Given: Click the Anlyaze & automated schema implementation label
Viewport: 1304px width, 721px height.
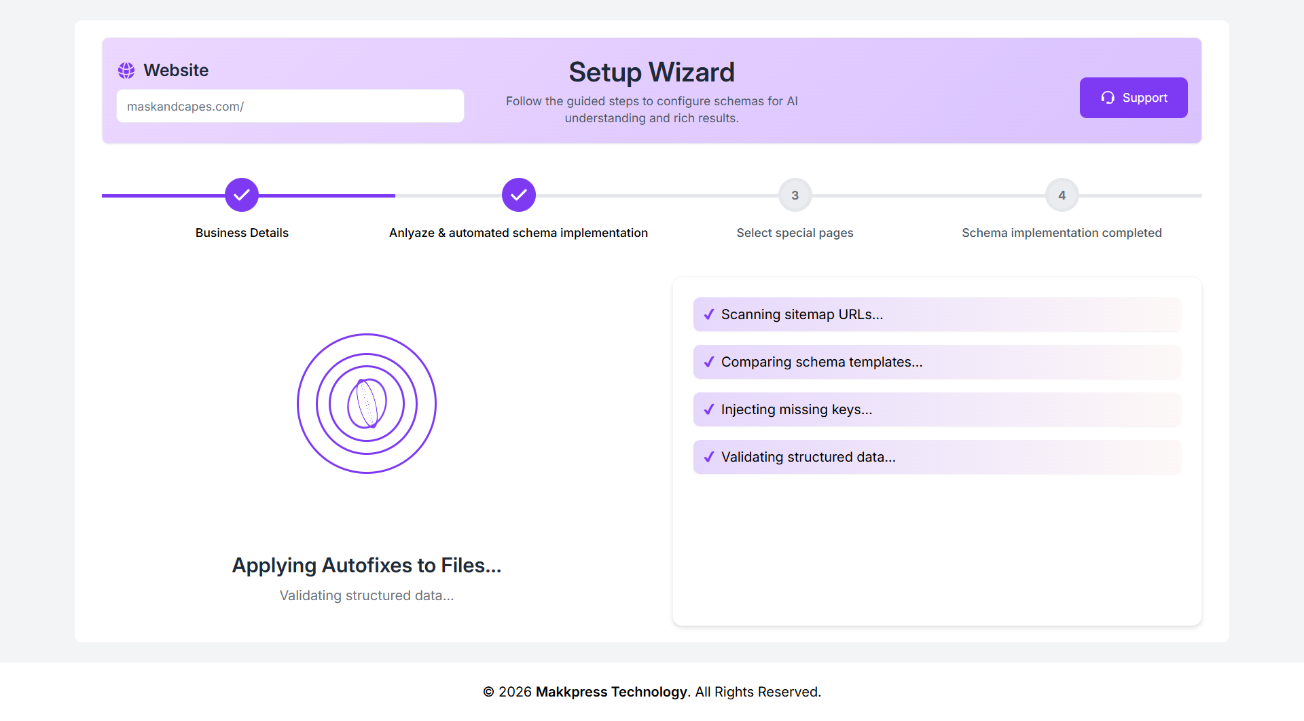Looking at the screenshot, I should 518,233.
